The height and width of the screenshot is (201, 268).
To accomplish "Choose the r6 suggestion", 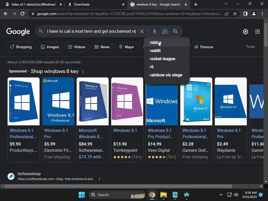I will (167, 67).
